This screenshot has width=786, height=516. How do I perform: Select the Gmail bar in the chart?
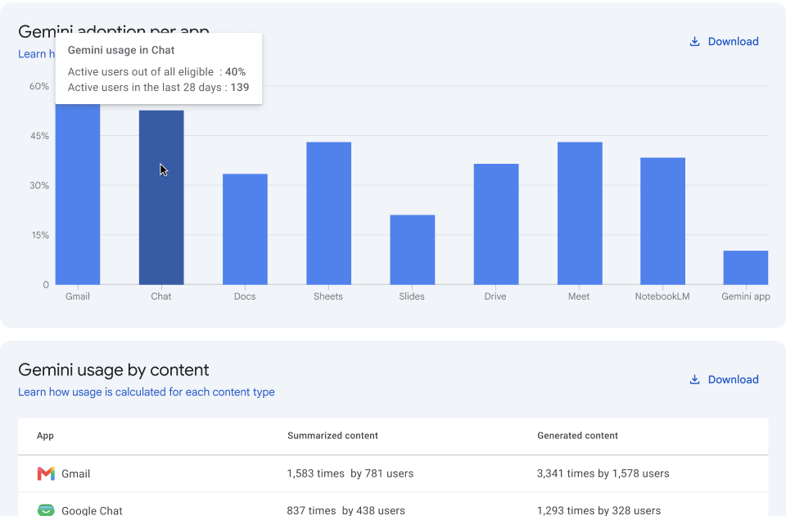[x=78, y=194]
